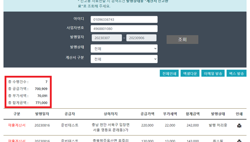Open the first 매출계산서 entry dated 20230816
The height and width of the screenshot is (142, 250).
(x=17, y=125)
